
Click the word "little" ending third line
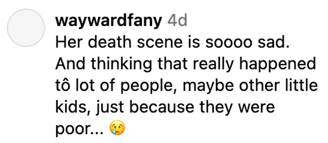click(301, 85)
